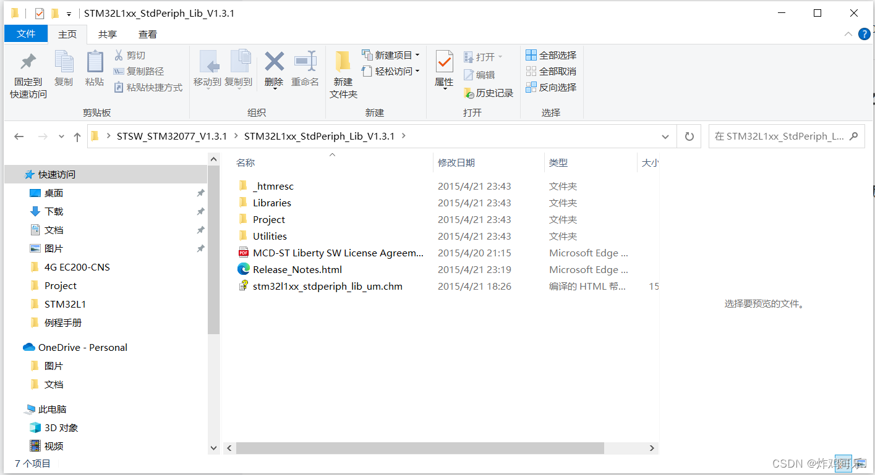The image size is (875, 475).
Task: Open the help question mark icon
Action: (864, 34)
